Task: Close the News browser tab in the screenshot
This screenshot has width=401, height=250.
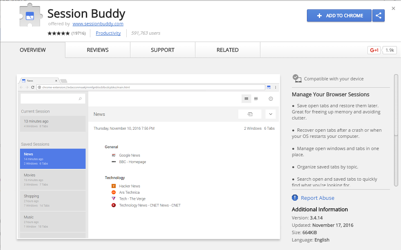Action: point(56,81)
